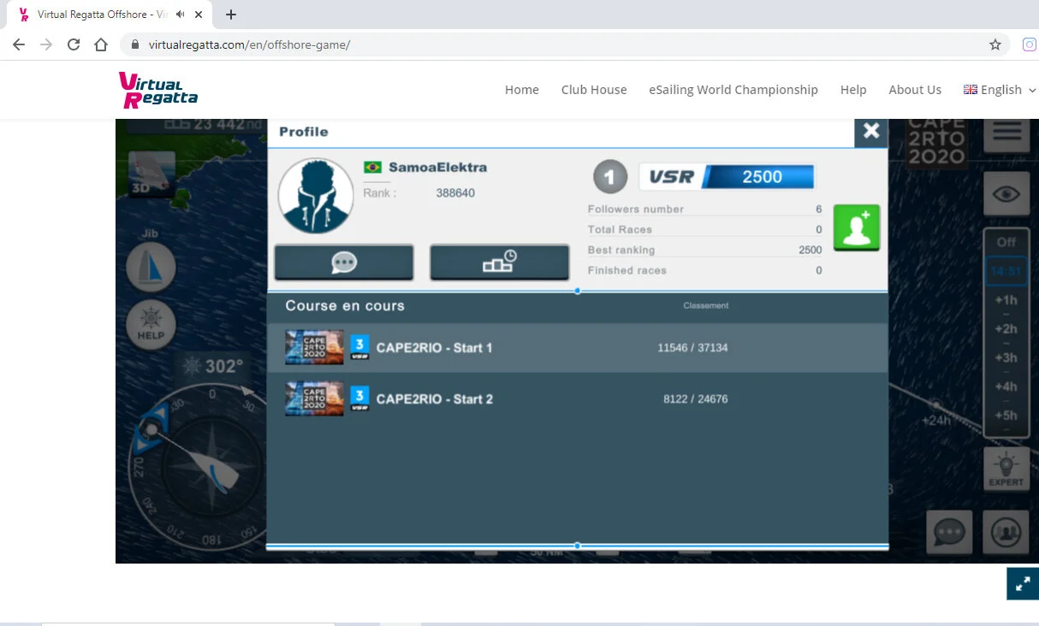Bookmark this page with star icon

995,44
